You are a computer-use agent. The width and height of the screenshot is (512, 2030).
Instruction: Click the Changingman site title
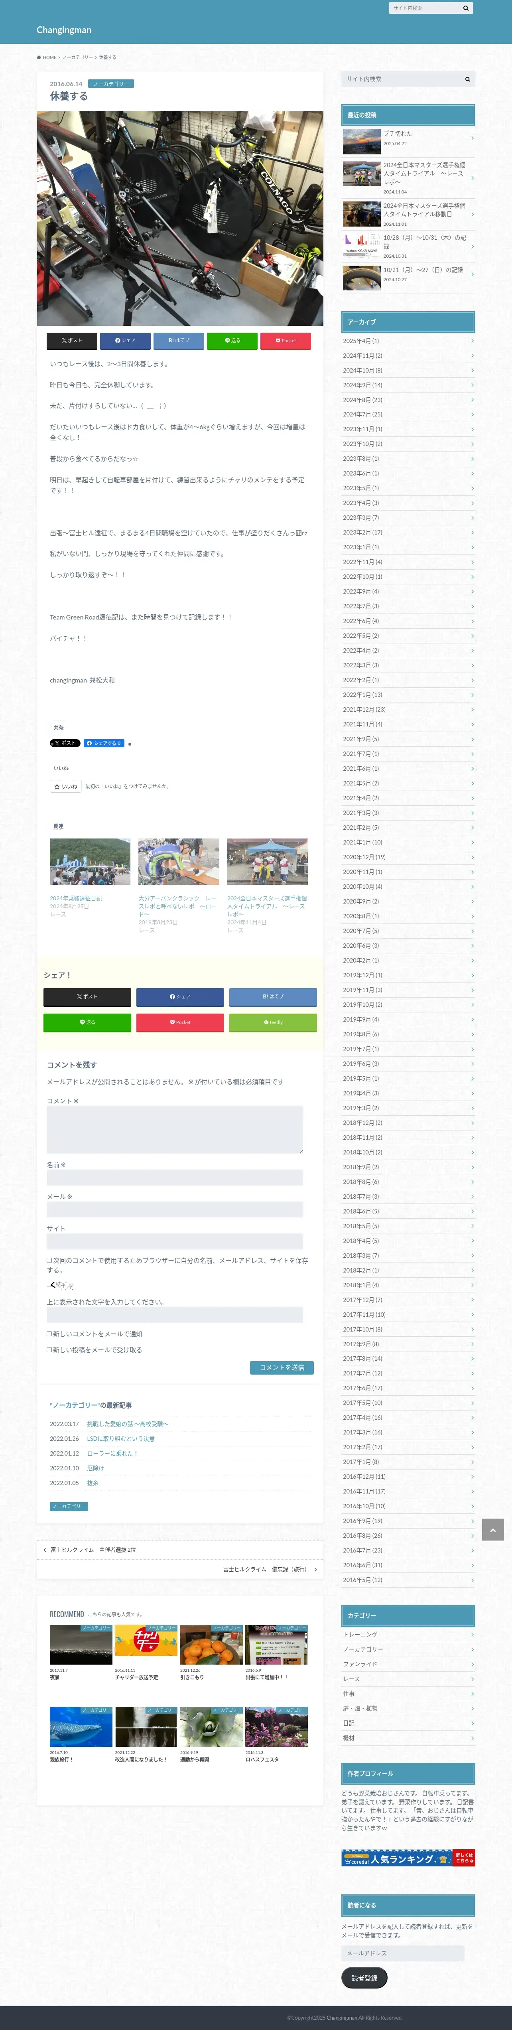(x=64, y=30)
